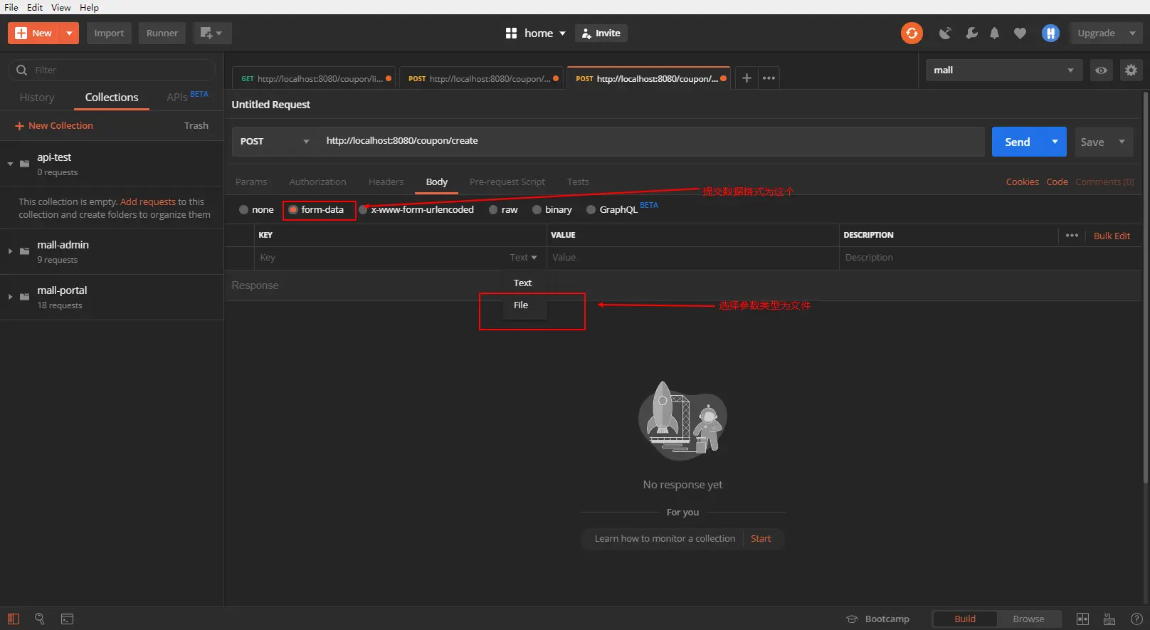This screenshot has height=630, width=1150.
Task: Open column options ellipsis in table header
Action: [x=1072, y=236]
